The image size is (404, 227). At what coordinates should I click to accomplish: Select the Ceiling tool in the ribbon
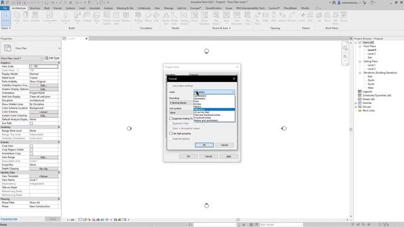[87, 17]
